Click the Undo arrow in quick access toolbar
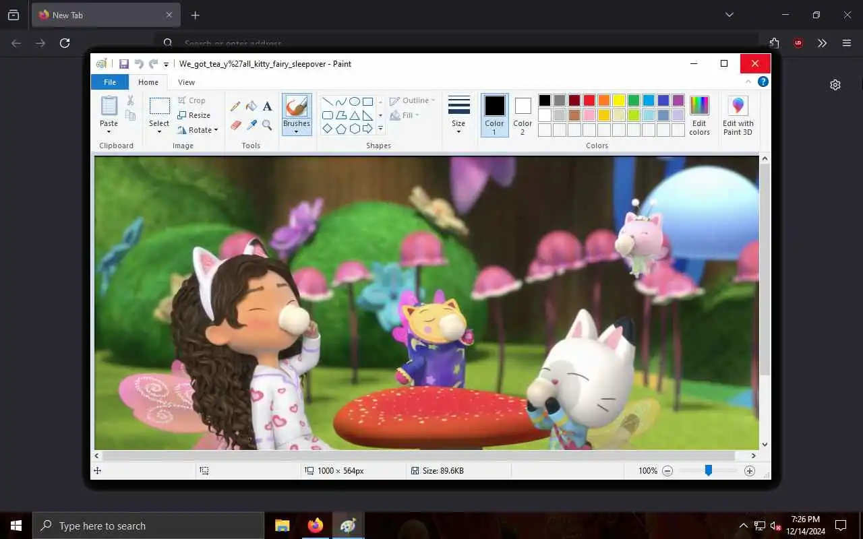This screenshot has width=863, height=539. click(139, 64)
